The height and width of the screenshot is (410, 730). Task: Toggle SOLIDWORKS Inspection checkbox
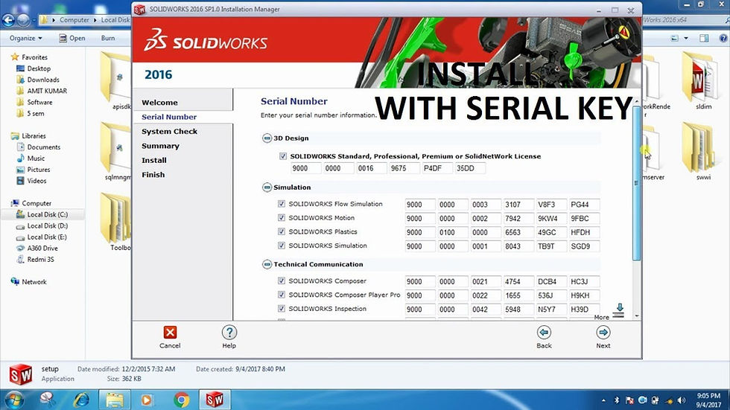click(x=282, y=309)
